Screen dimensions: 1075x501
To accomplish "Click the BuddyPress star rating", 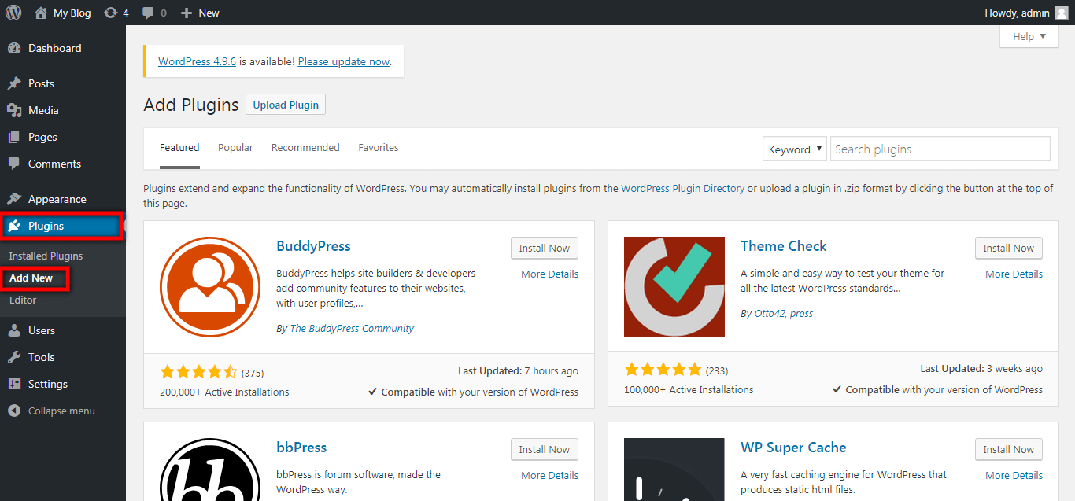I will pyautogui.click(x=198, y=372).
